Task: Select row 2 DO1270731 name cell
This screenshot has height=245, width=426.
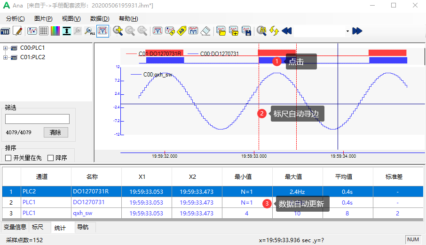Action: click(x=96, y=202)
